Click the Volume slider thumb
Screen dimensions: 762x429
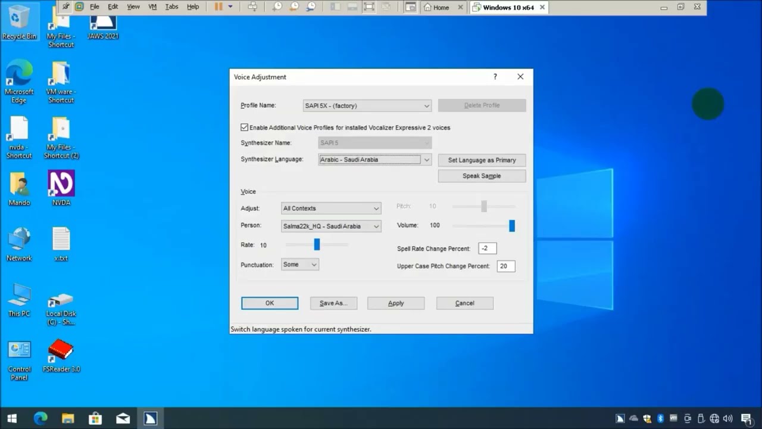pyautogui.click(x=512, y=226)
